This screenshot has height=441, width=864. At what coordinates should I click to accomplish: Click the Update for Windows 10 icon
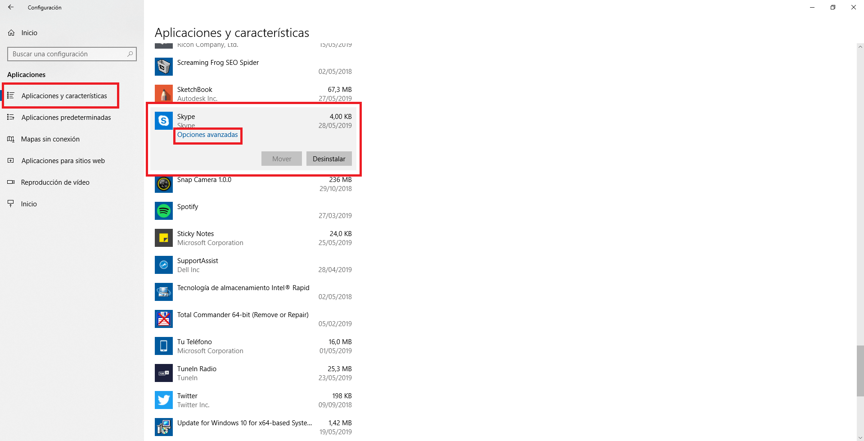[164, 427]
